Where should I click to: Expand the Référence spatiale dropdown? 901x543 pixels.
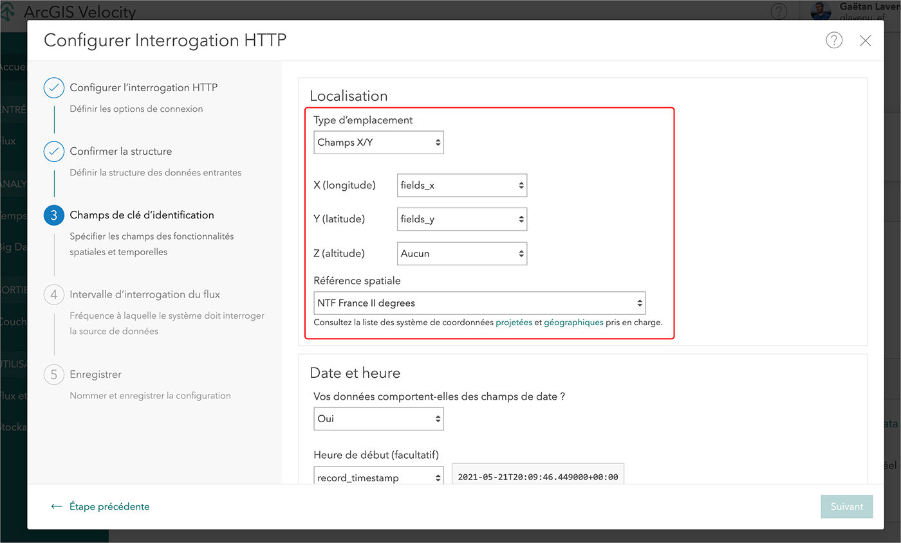(479, 303)
